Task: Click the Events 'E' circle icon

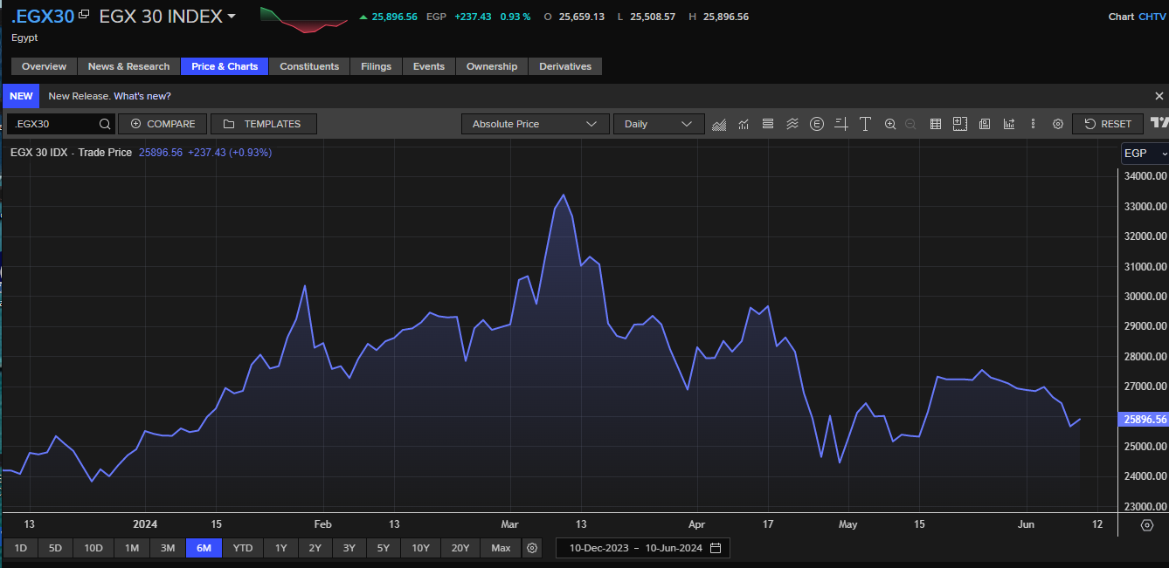Action: 817,124
